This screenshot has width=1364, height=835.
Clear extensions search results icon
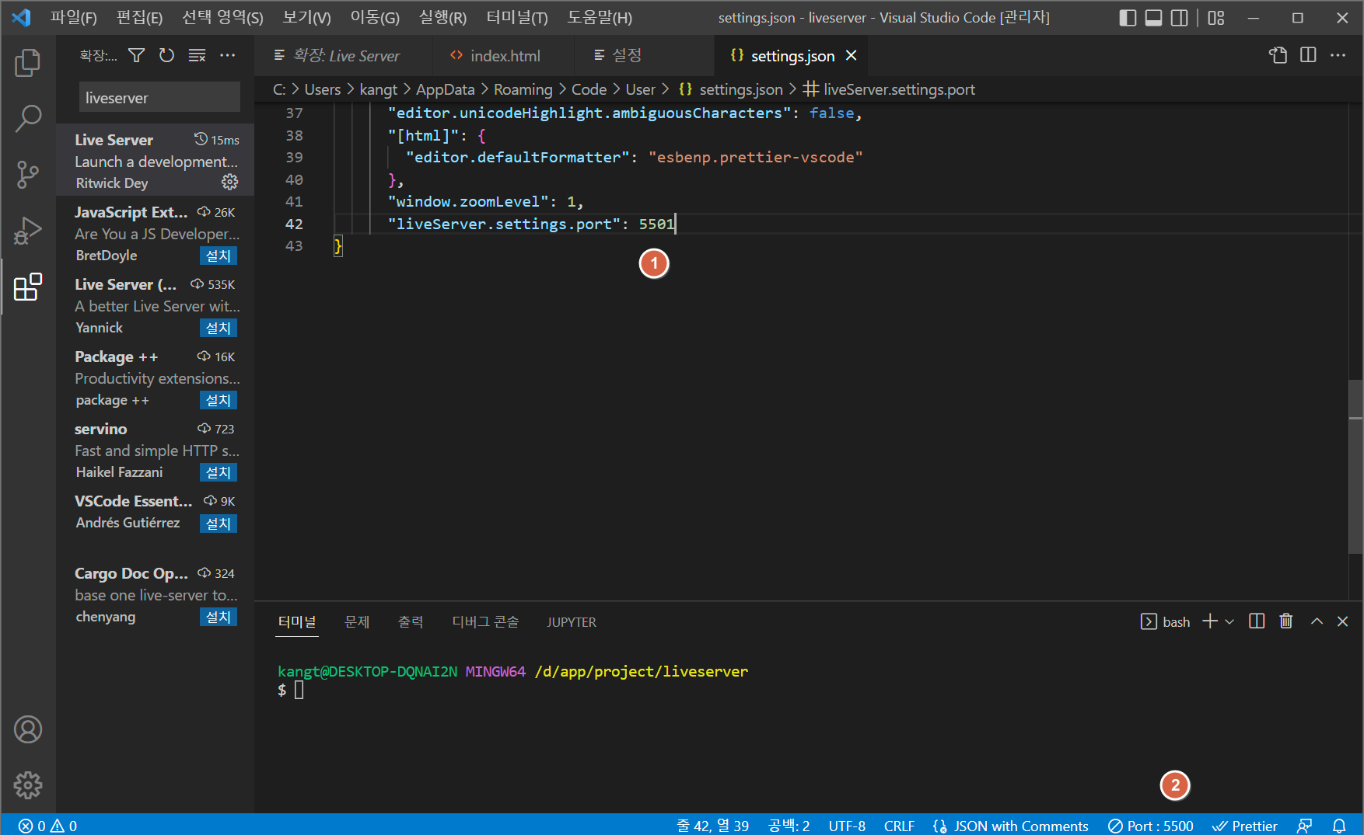198,55
